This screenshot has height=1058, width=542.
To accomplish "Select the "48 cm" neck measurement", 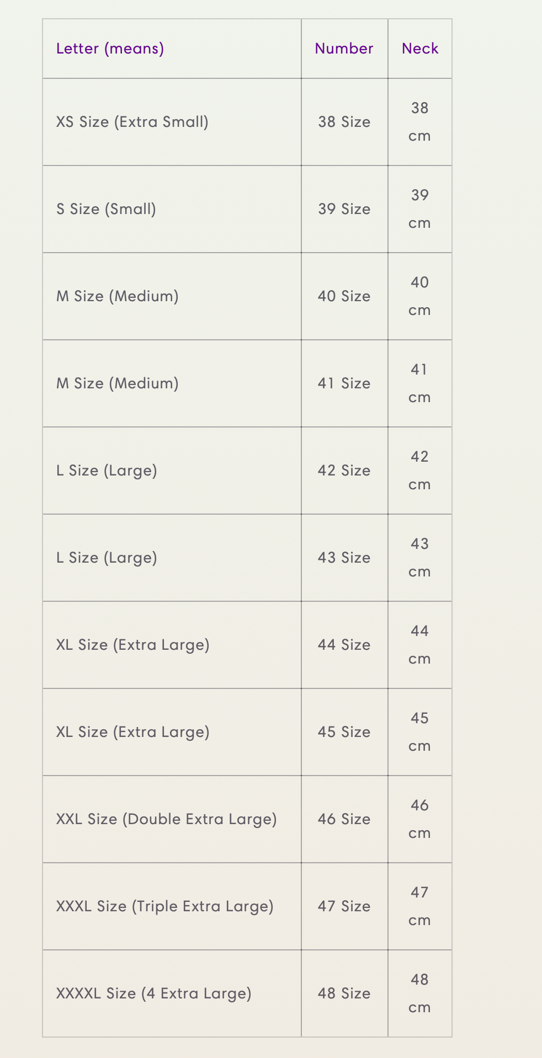I will 419,993.
